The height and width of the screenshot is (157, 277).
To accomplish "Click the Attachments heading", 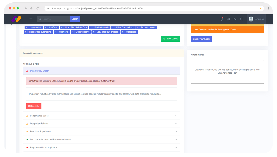I will [x=197, y=55].
